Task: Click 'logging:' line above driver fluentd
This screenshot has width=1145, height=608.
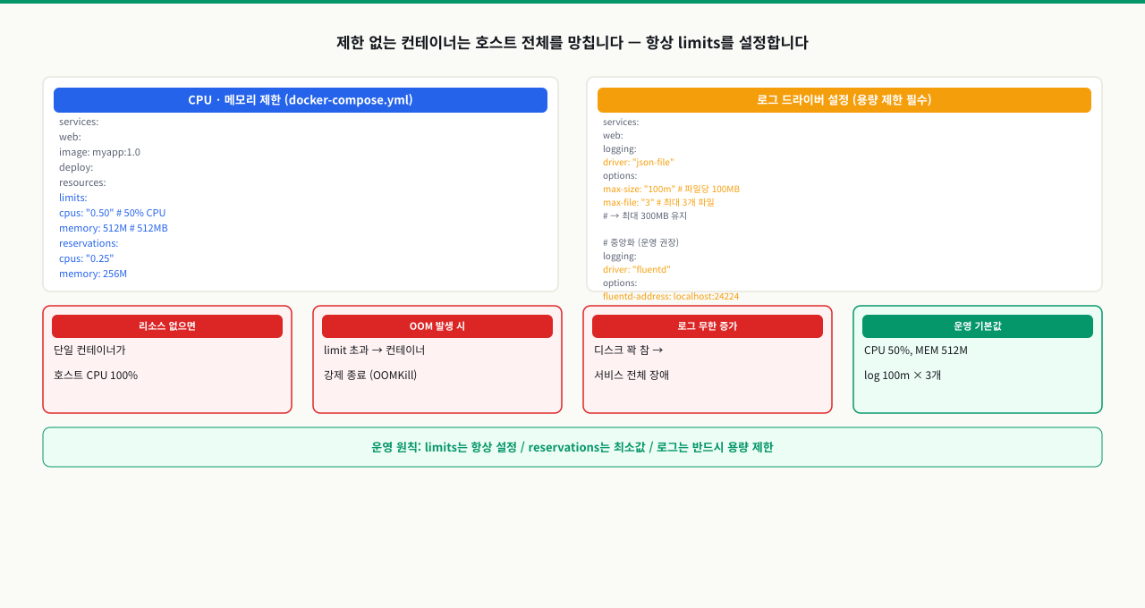Action: [x=620, y=256]
